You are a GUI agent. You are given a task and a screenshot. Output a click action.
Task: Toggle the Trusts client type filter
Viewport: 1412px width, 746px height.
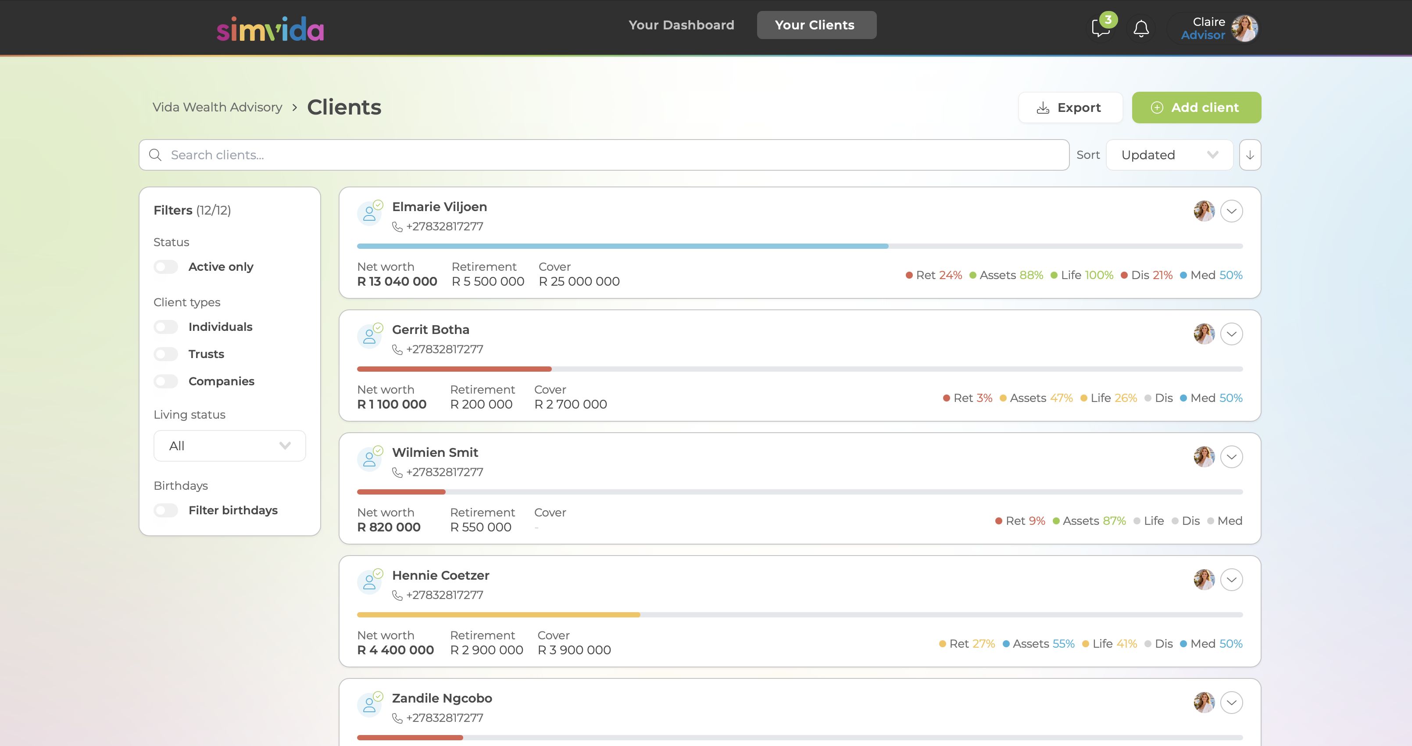[x=165, y=355]
